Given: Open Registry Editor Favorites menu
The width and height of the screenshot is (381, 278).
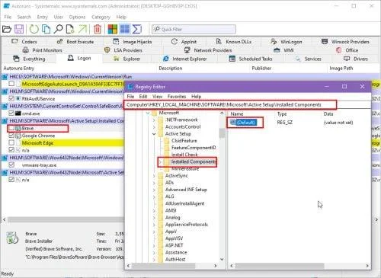Looking at the screenshot, I should [x=177, y=97].
